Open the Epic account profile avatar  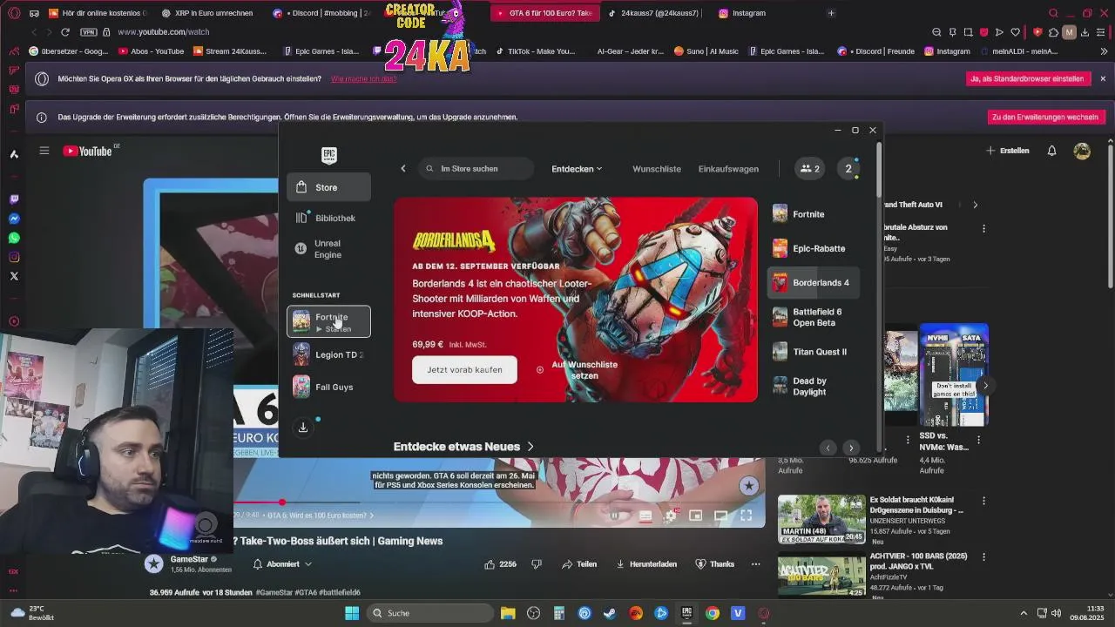848,169
